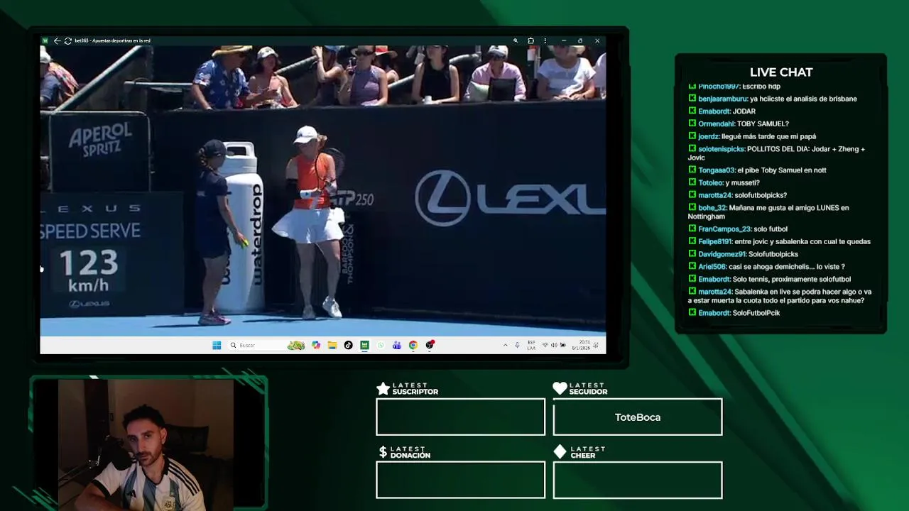This screenshot has height=511, width=909.
Task: Click chat user benjaaramburu
Action: 723,99
